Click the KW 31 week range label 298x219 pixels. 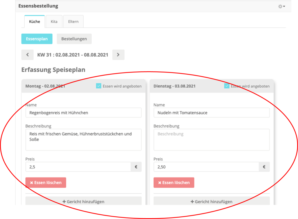click(x=72, y=55)
